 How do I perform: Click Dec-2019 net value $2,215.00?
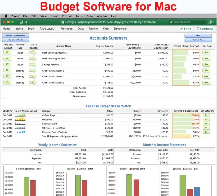194,162
